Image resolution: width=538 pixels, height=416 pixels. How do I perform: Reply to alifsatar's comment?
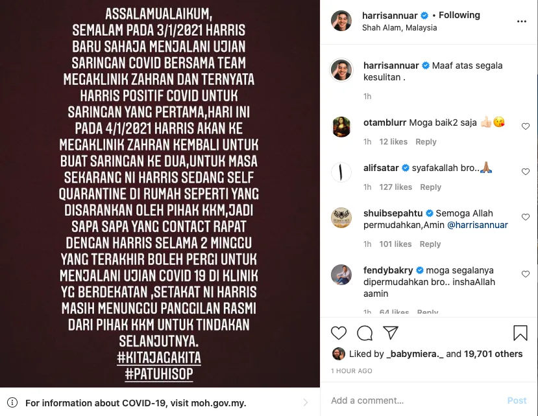point(431,187)
